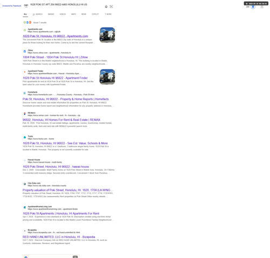Click the homefacts.com URL breadcrumb
The width and height of the screenshot is (270, 258).
[61, 95]
